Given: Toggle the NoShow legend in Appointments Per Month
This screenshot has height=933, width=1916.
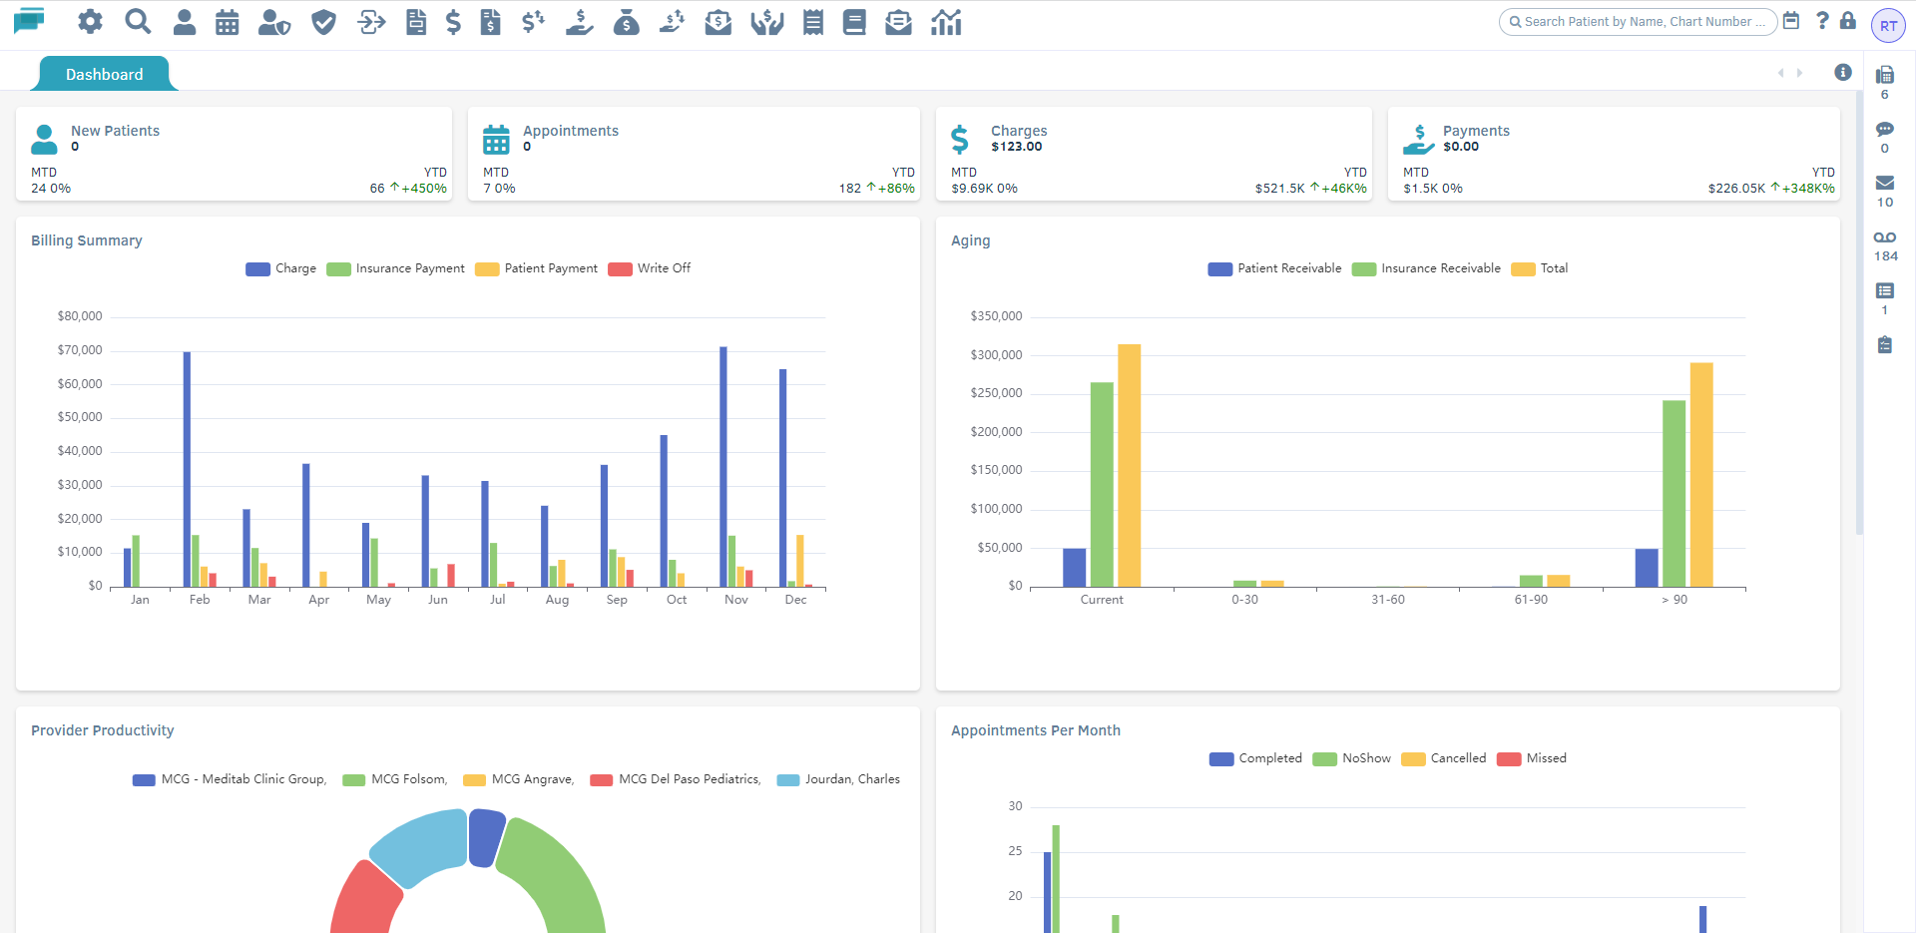Looking at the screenshot, I should coord(1352,758).
